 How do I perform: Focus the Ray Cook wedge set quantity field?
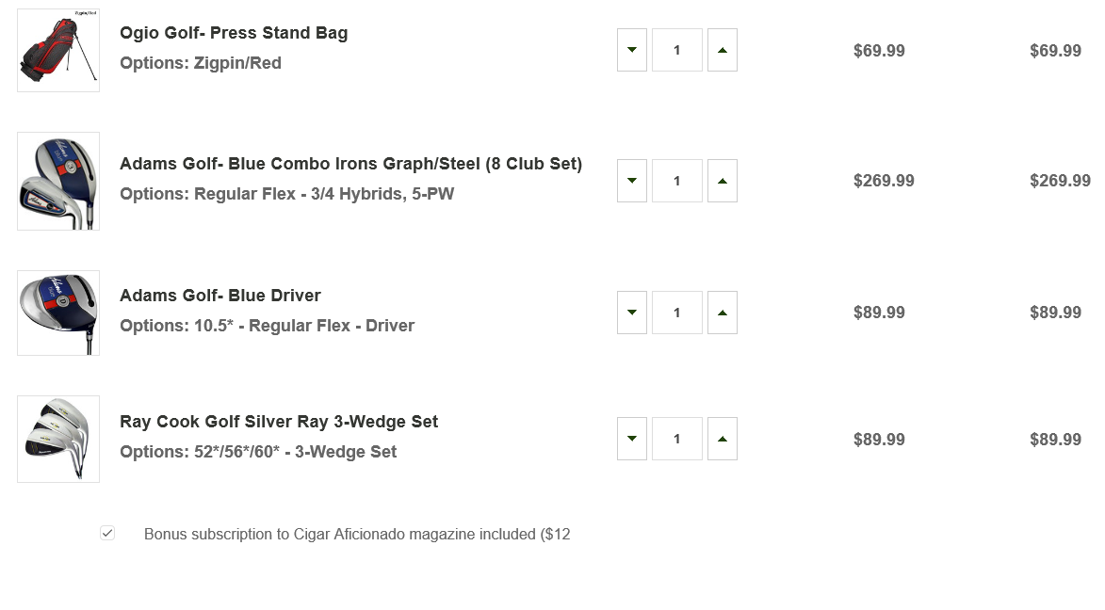coord(677,439)
